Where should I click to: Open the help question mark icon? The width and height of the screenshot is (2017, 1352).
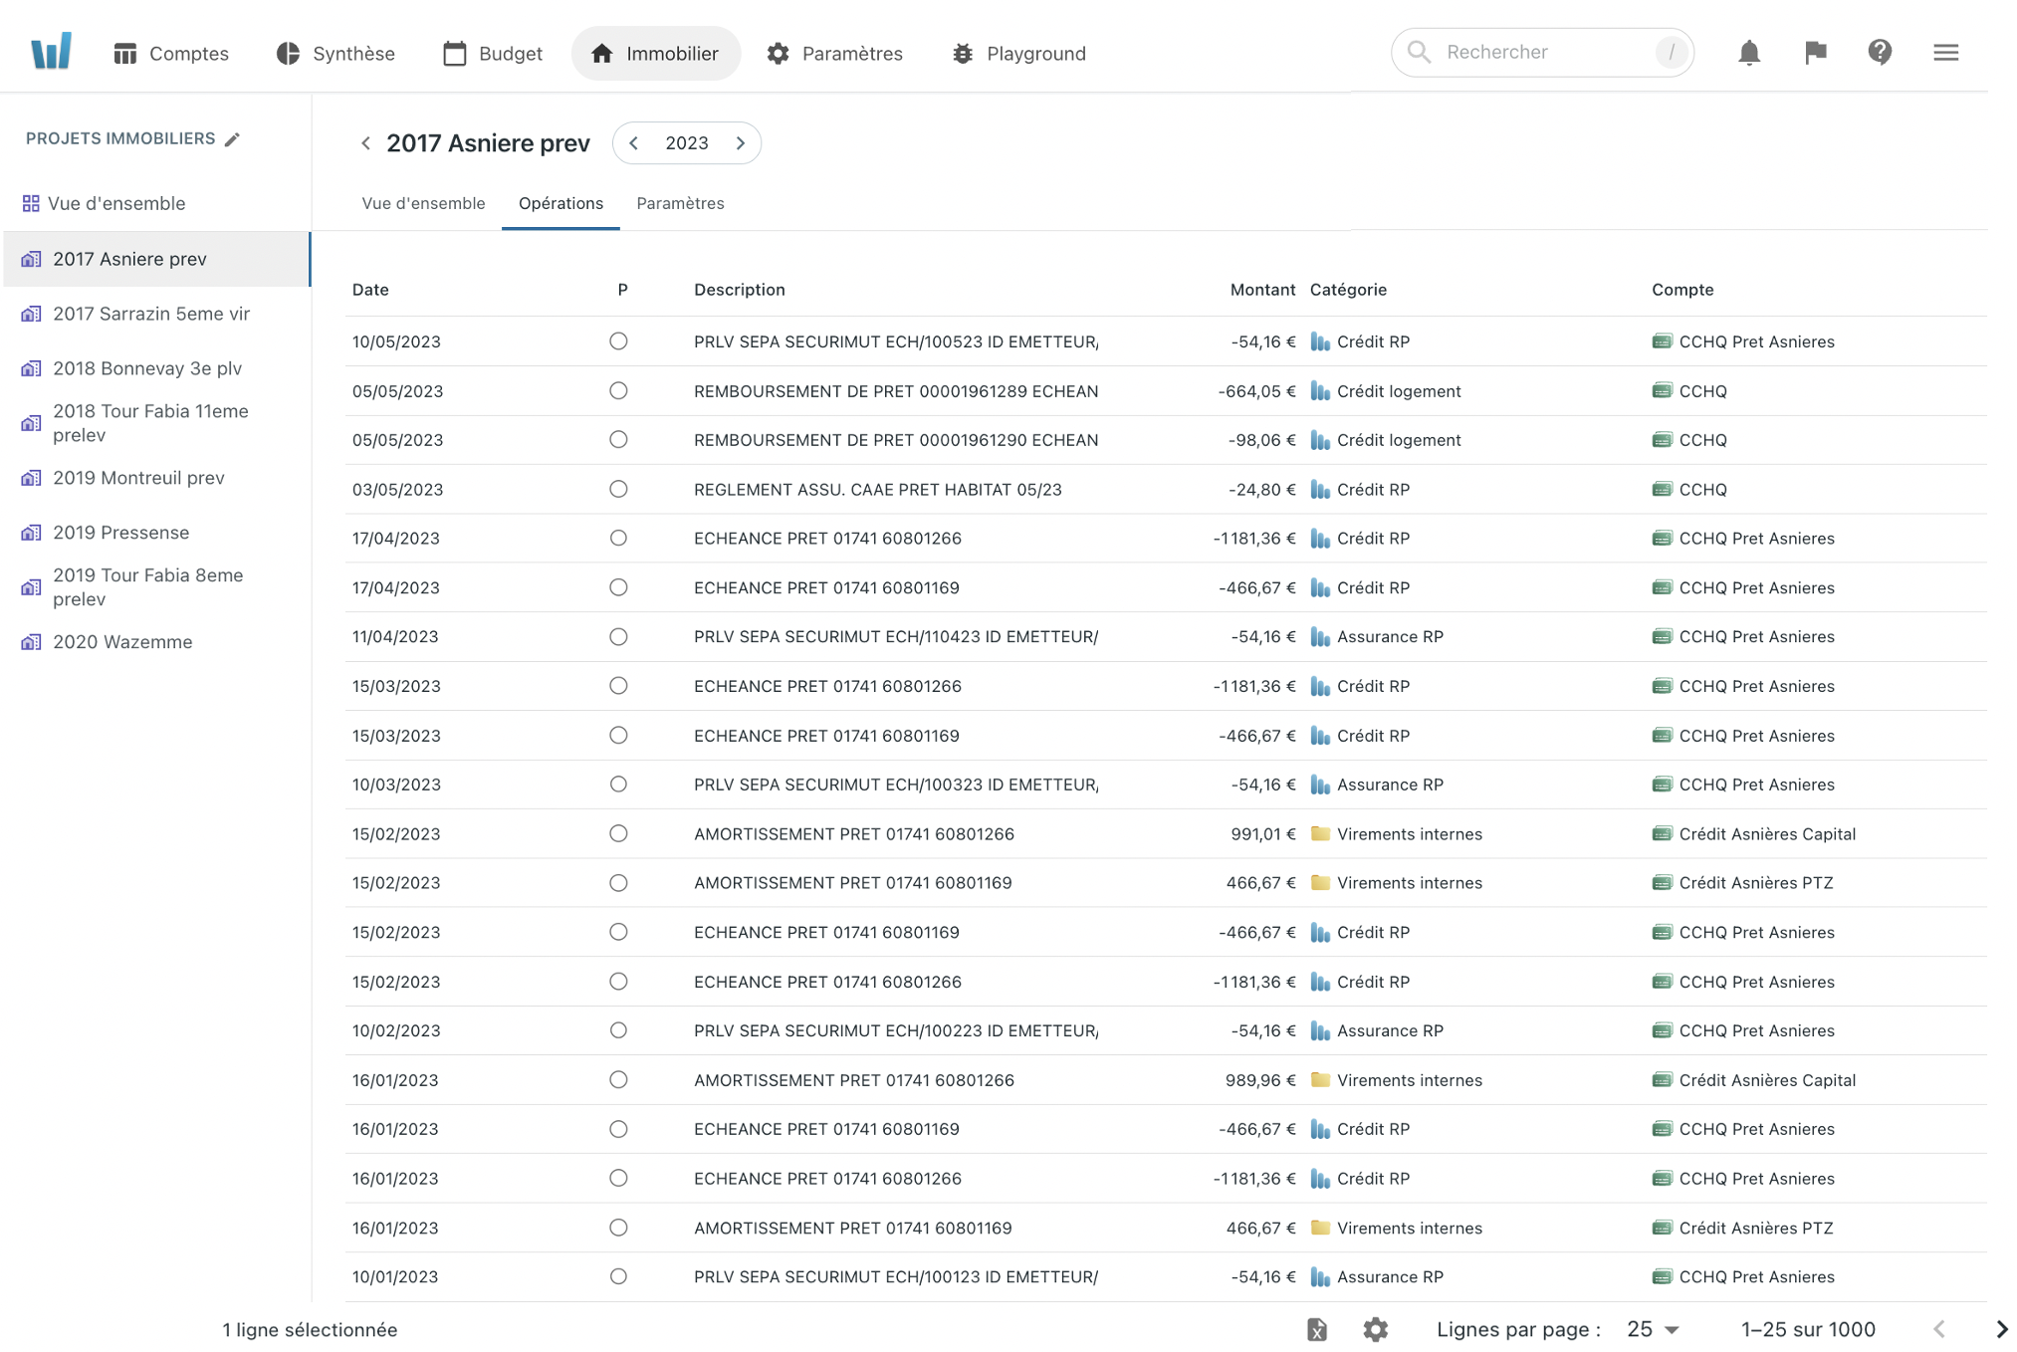point(1879,53)
